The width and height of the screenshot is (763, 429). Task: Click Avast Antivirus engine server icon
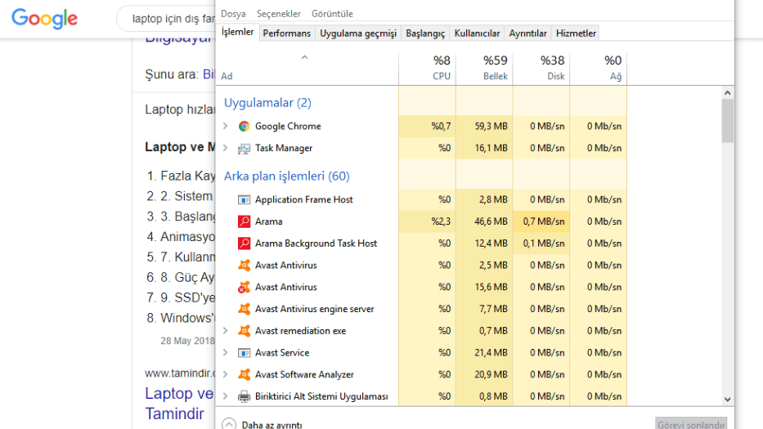[x=244, y=309]
